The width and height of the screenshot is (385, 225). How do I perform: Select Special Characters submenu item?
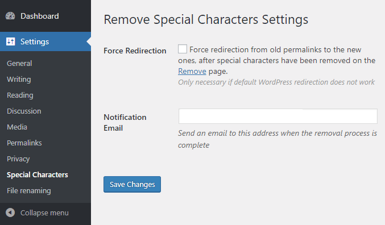[38, 174]
